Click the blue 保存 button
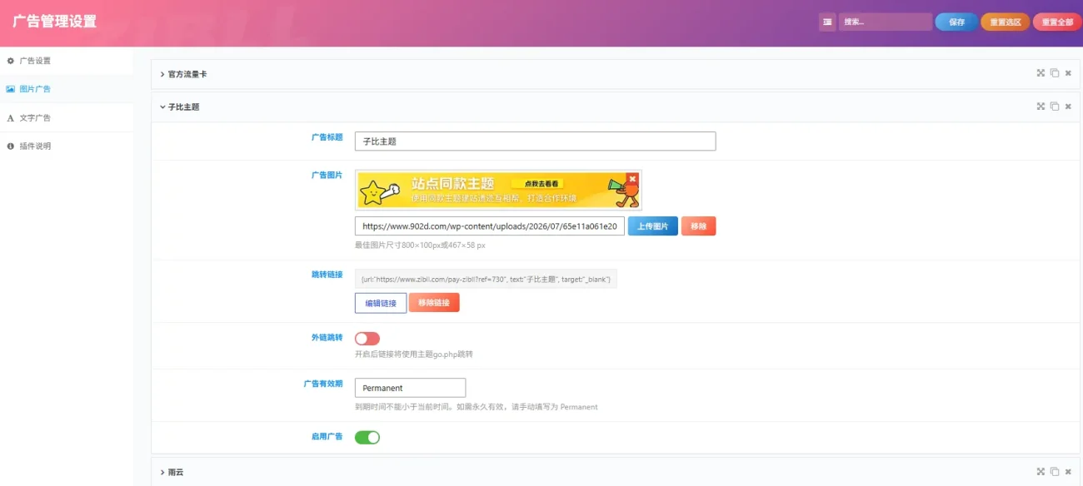The height and width of the screenshot is (486, 1083). (x=956, y=22)
